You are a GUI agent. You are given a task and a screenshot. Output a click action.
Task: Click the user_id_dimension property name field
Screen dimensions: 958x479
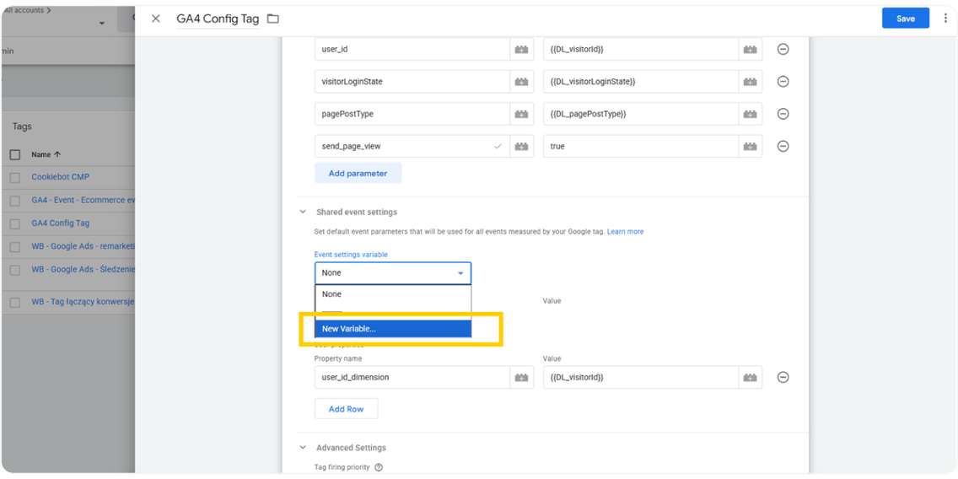pos(412,377)
